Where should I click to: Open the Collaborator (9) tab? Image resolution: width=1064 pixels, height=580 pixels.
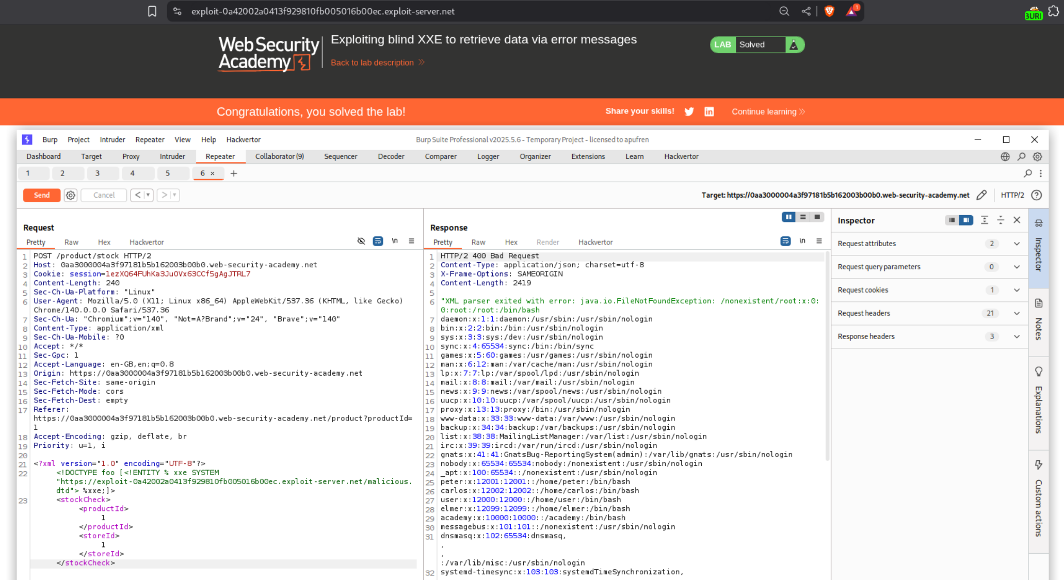pos(279,156)
